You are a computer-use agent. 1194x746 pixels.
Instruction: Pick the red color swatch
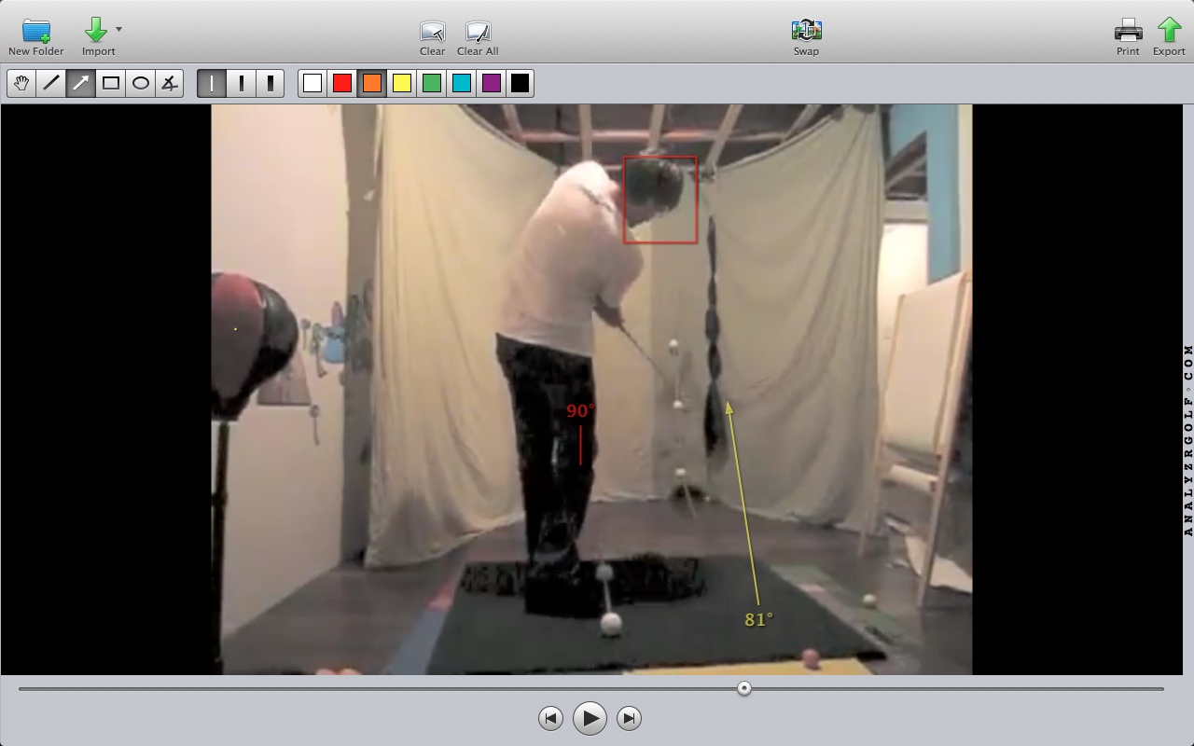pos(342,83)
